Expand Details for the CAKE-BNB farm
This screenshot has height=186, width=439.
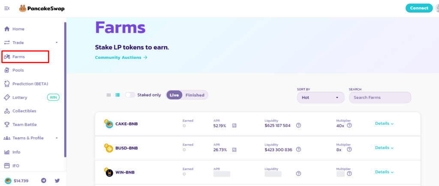[384, 123]
